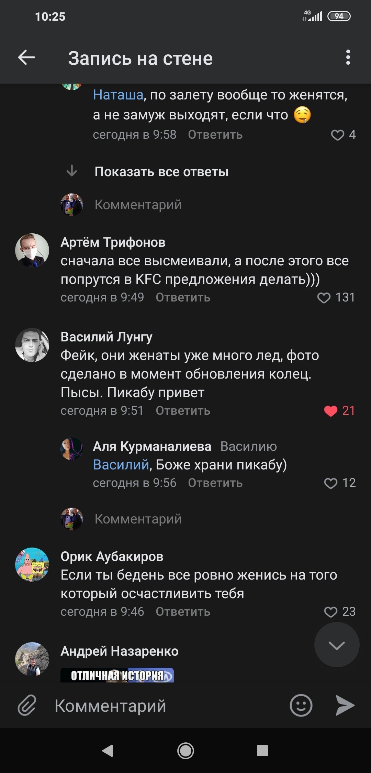Like Орик Аубакиров's comment

coord(331,612)
